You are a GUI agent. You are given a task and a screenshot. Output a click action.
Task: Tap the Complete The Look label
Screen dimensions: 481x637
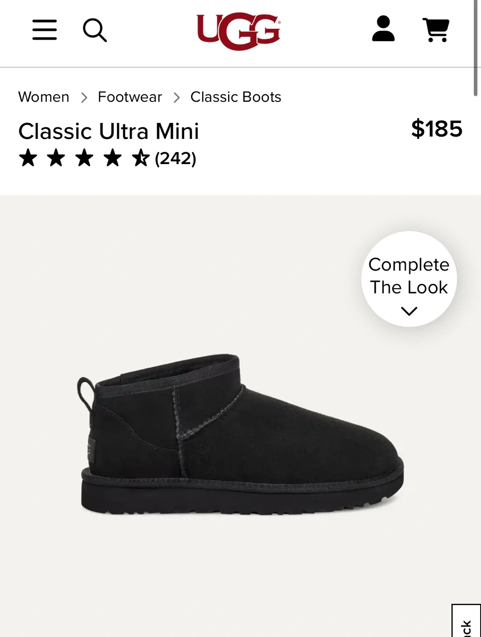[x=409, y=276]
